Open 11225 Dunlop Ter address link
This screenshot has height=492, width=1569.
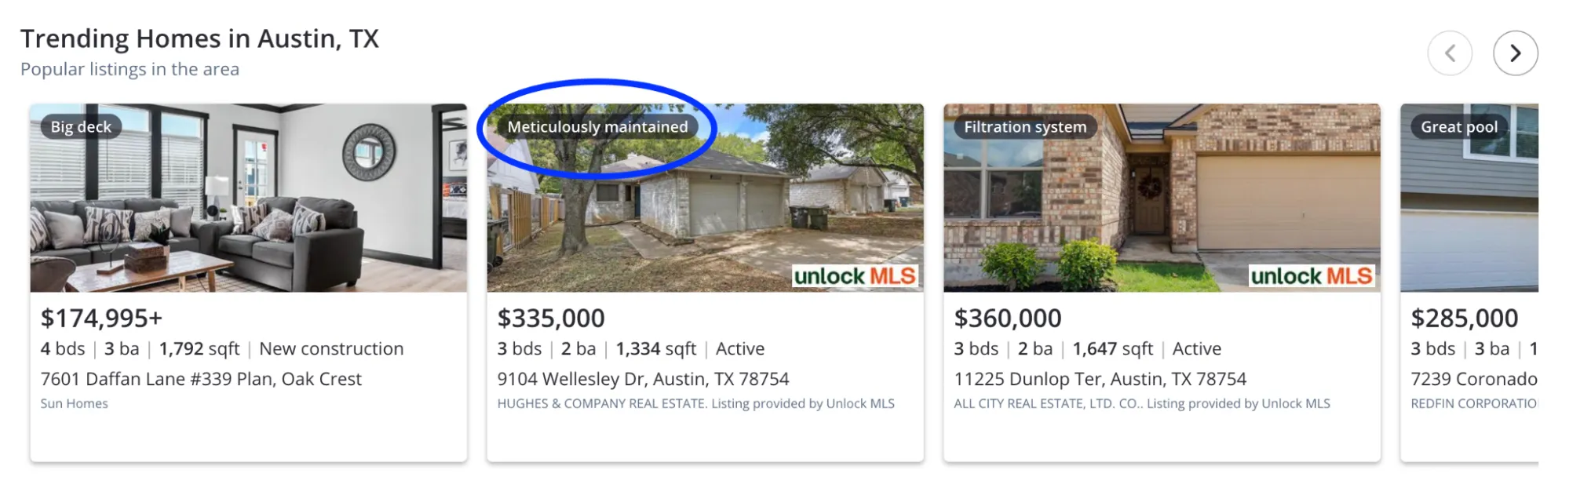1100,379
